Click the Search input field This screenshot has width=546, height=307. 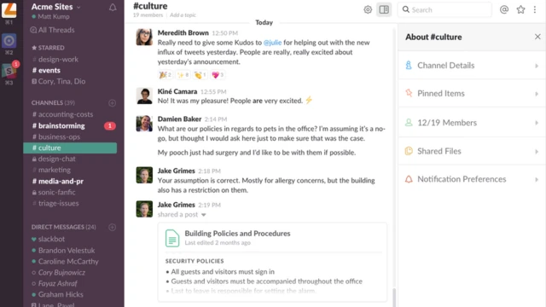444,9
